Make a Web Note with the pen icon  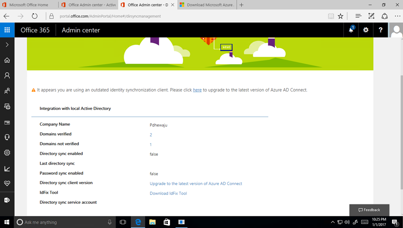pos(371,16)
